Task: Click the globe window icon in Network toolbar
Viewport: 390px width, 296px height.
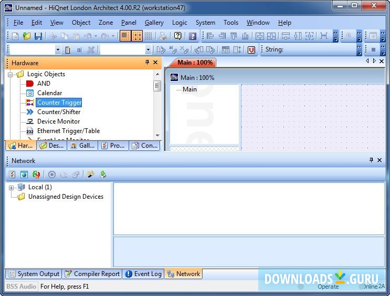Action: [24, 175]
